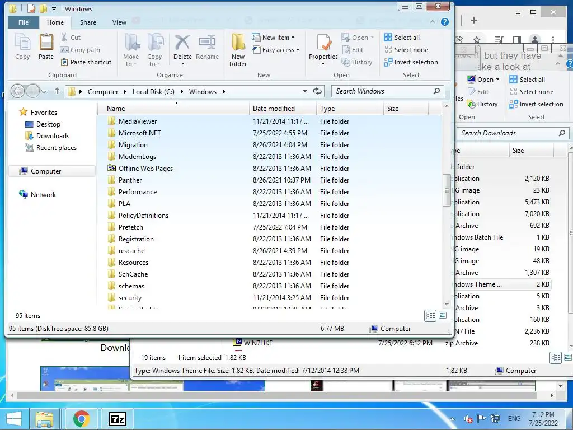Open the Copy to button
This screenshot has height=430, width=573.
(x=154, y=49)
